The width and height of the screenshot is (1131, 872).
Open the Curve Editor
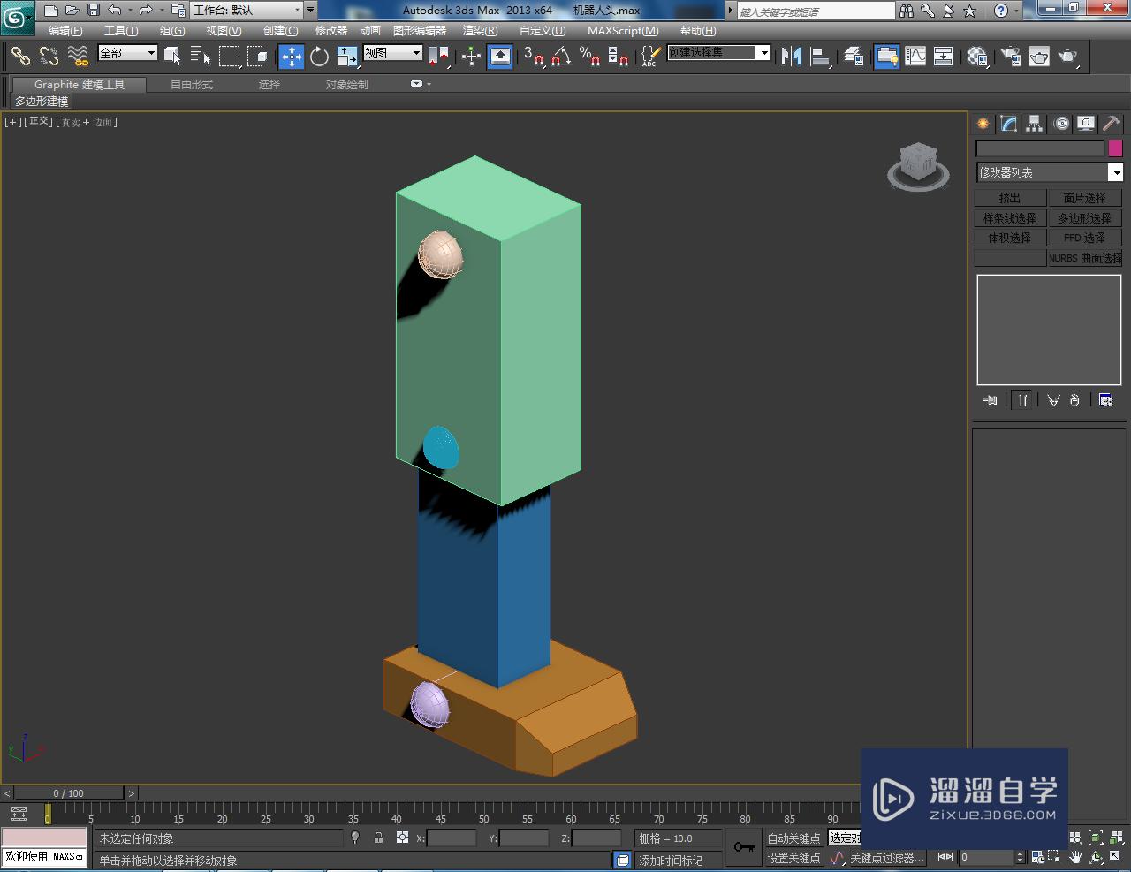[x=915, y=57]
